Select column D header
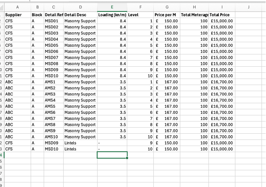Screen dimensions: 266x187 [x=80, y=7]
